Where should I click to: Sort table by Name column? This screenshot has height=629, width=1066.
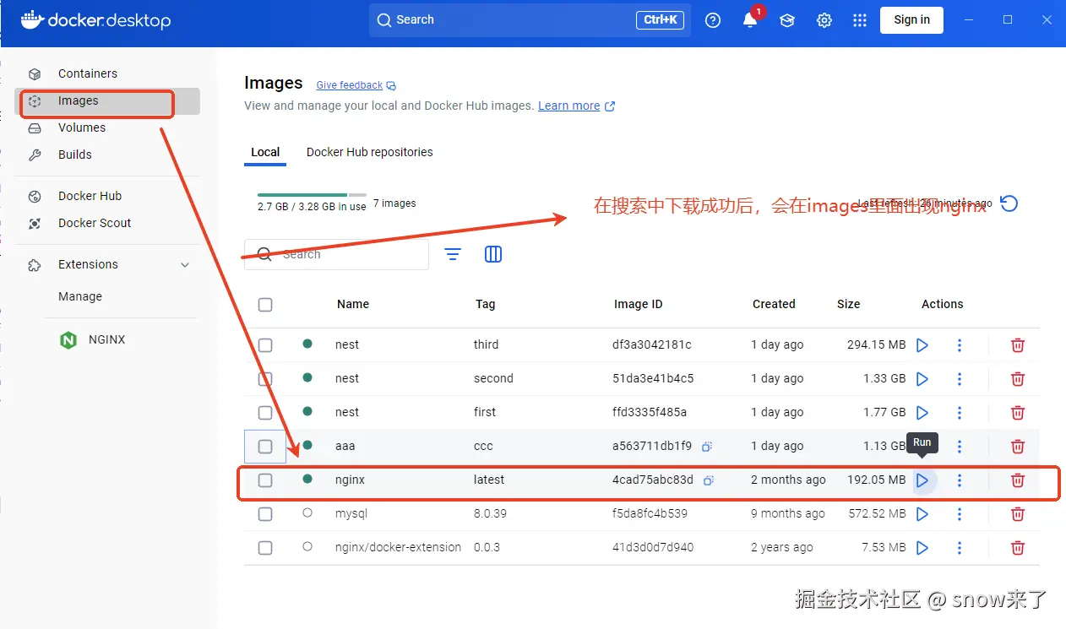click(x=353, y=305)
